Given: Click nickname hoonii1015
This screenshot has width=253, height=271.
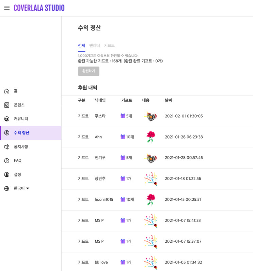Looking at the screenshot, I should pos(104,199).
